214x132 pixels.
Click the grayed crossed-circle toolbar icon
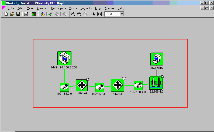click(x=64, y=14)
